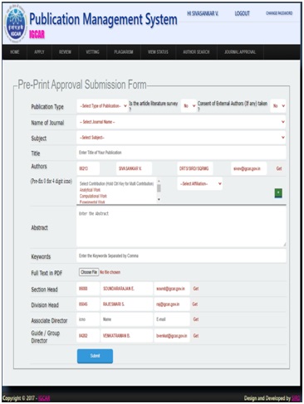This screenshot has width=304, height=404.
Task: Open the AUTHOR SEARCH menu item
Action: pyautogui.click(x=196, y=51)
